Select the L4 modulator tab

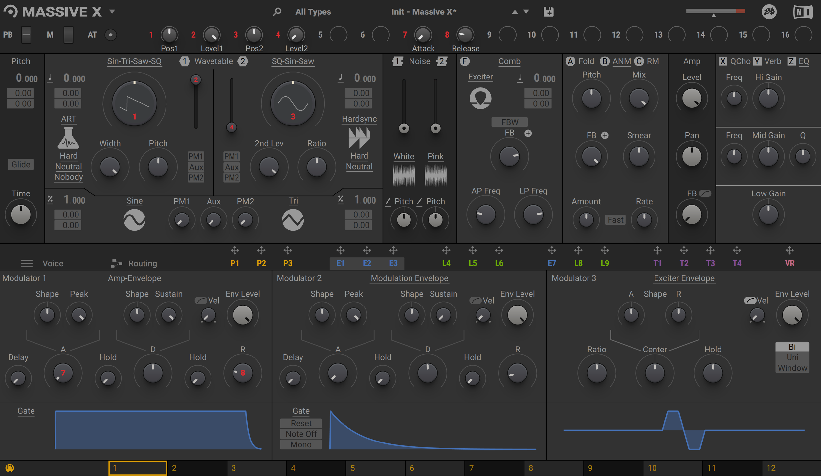coord(446,263)
